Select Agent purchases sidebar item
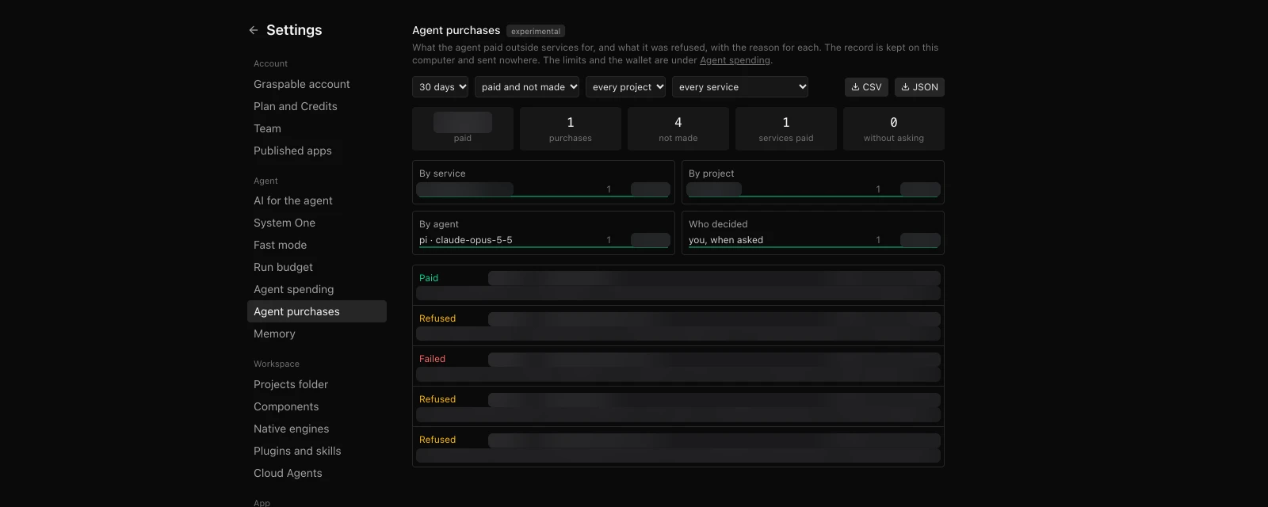This screenshot has width=1268, height=507. tap(317, 311)
